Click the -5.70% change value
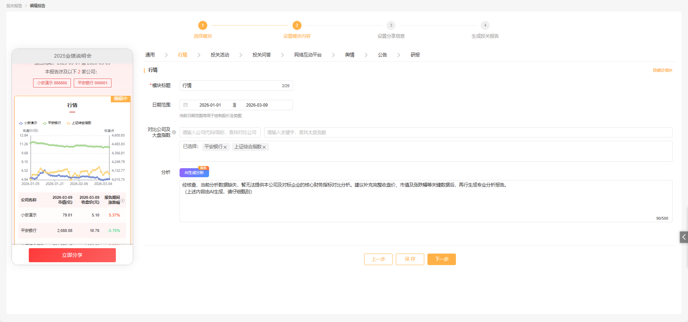The width and height of the screenshot is (688, 322). tap(114, 231)
